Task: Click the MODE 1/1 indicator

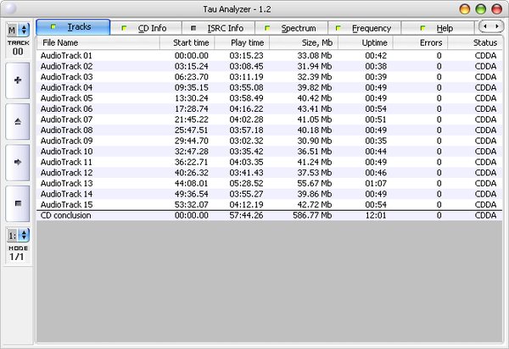Action: tap(18, 253)
